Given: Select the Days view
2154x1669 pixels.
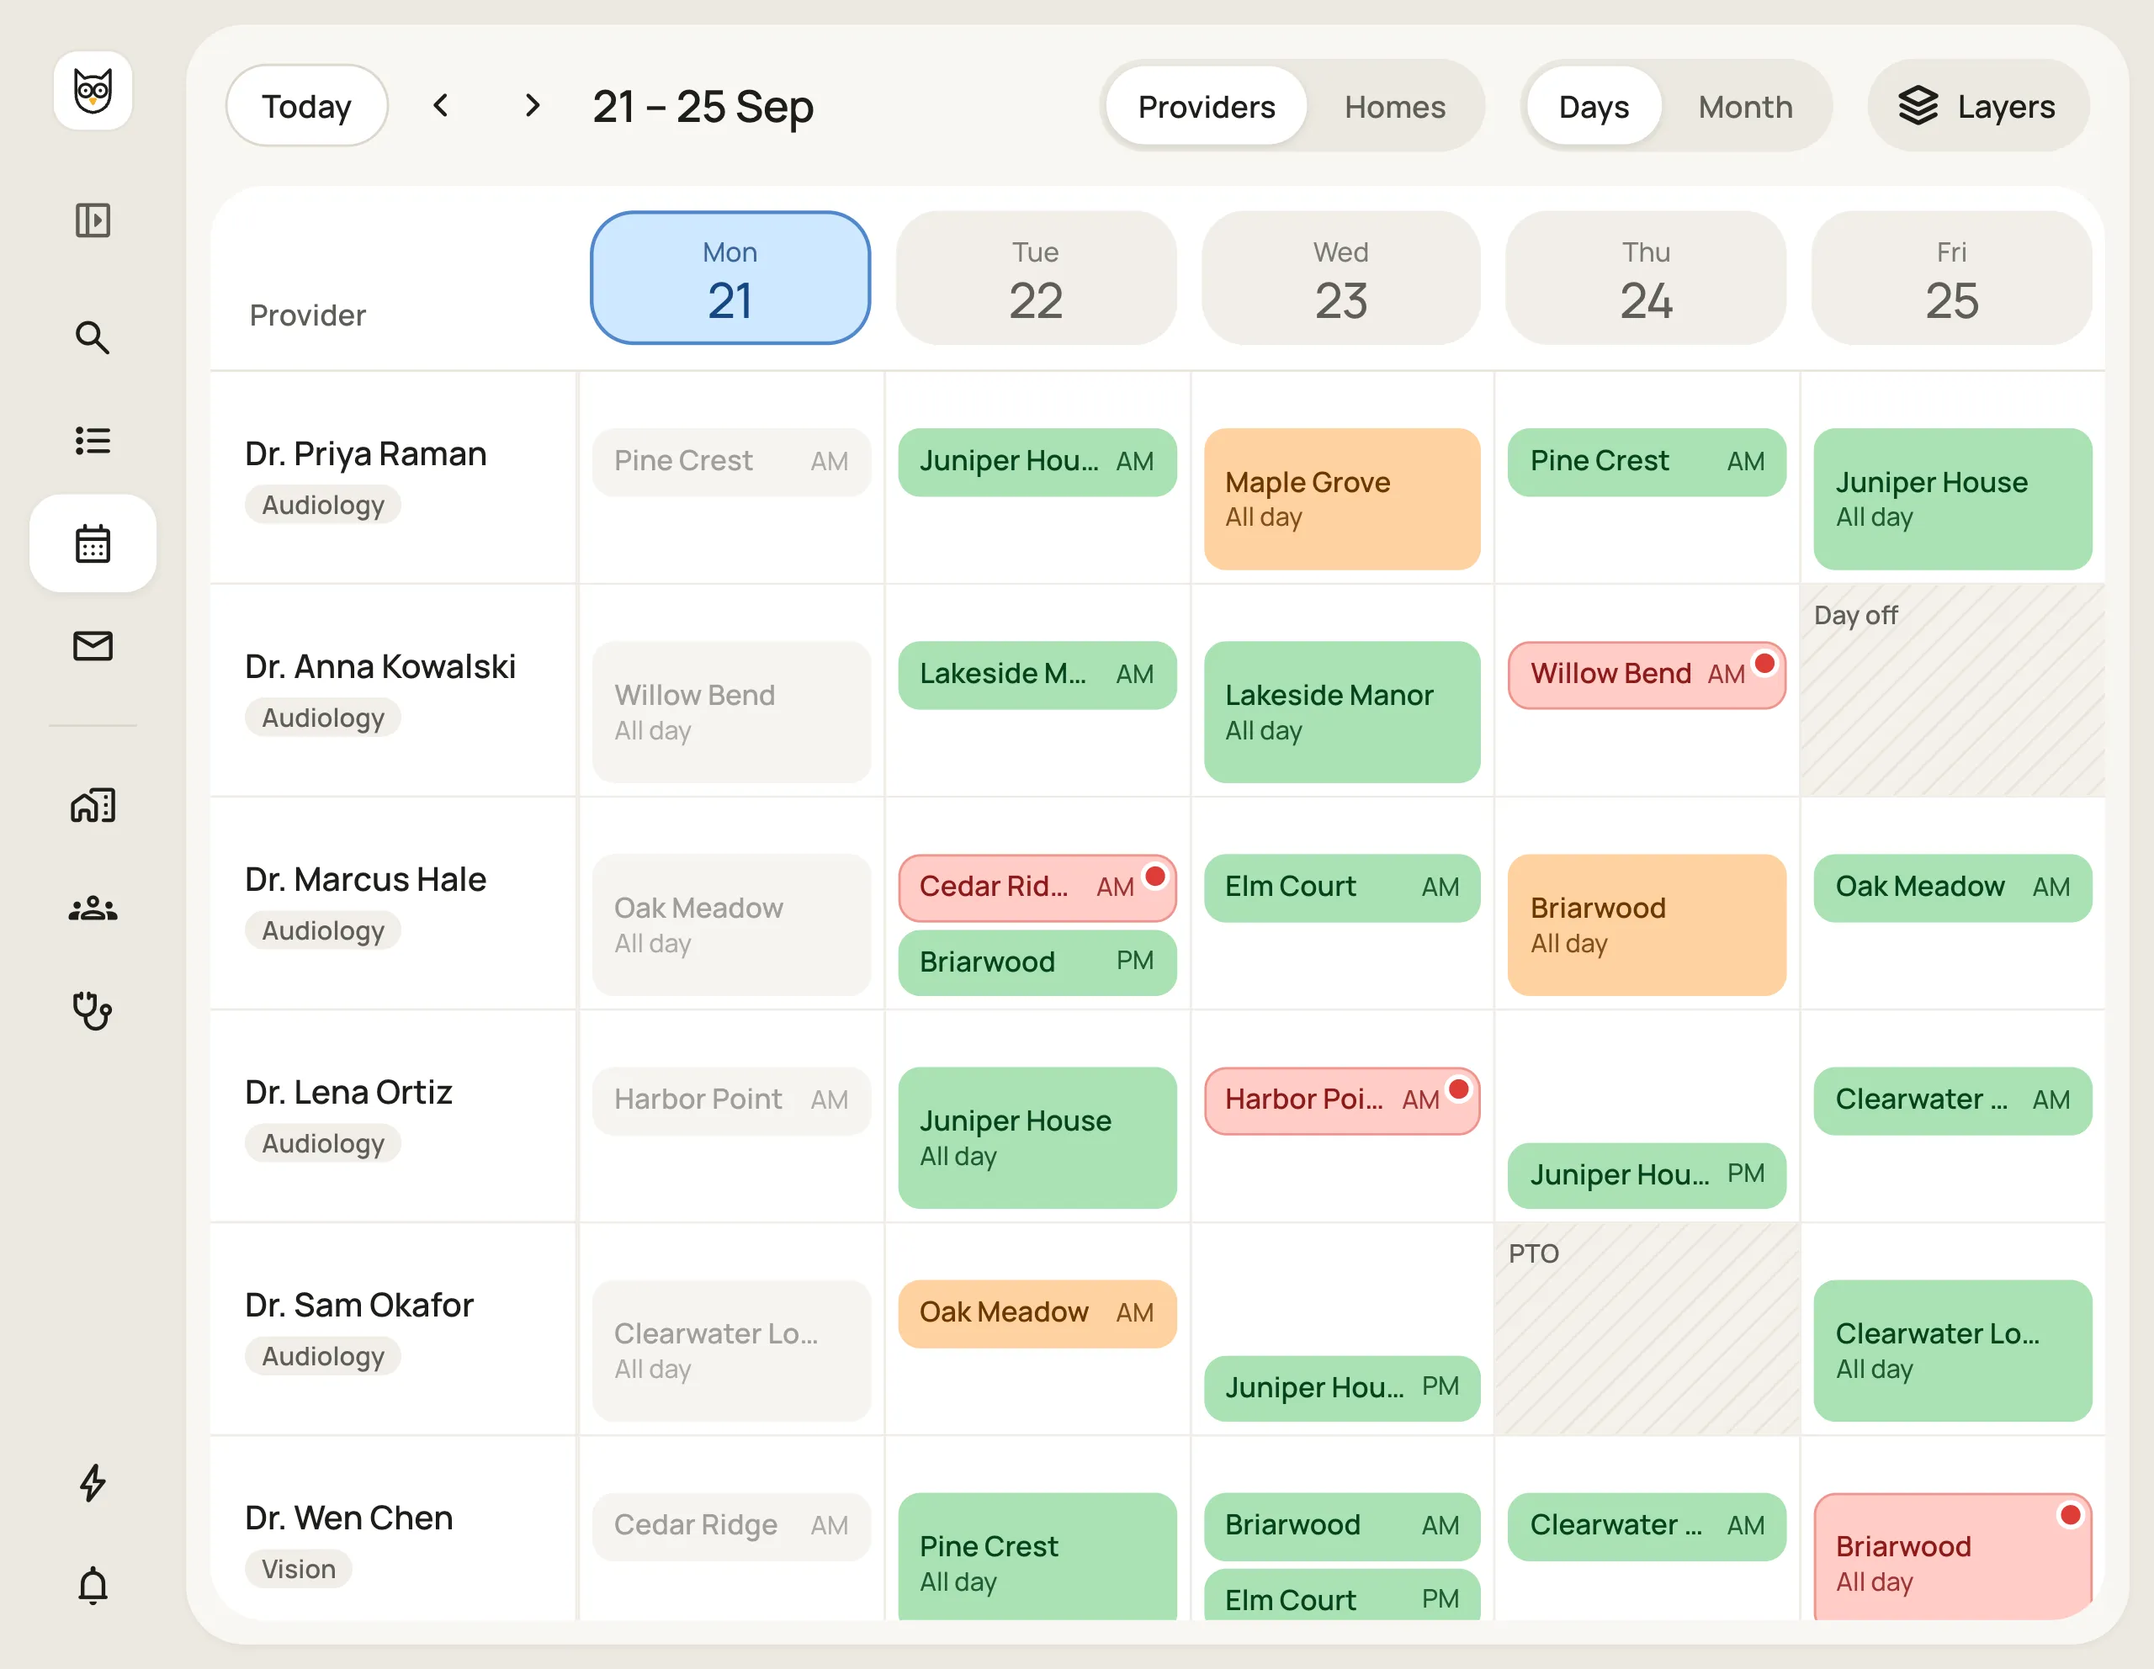Looking at the screenshot, I should 1593,105.
